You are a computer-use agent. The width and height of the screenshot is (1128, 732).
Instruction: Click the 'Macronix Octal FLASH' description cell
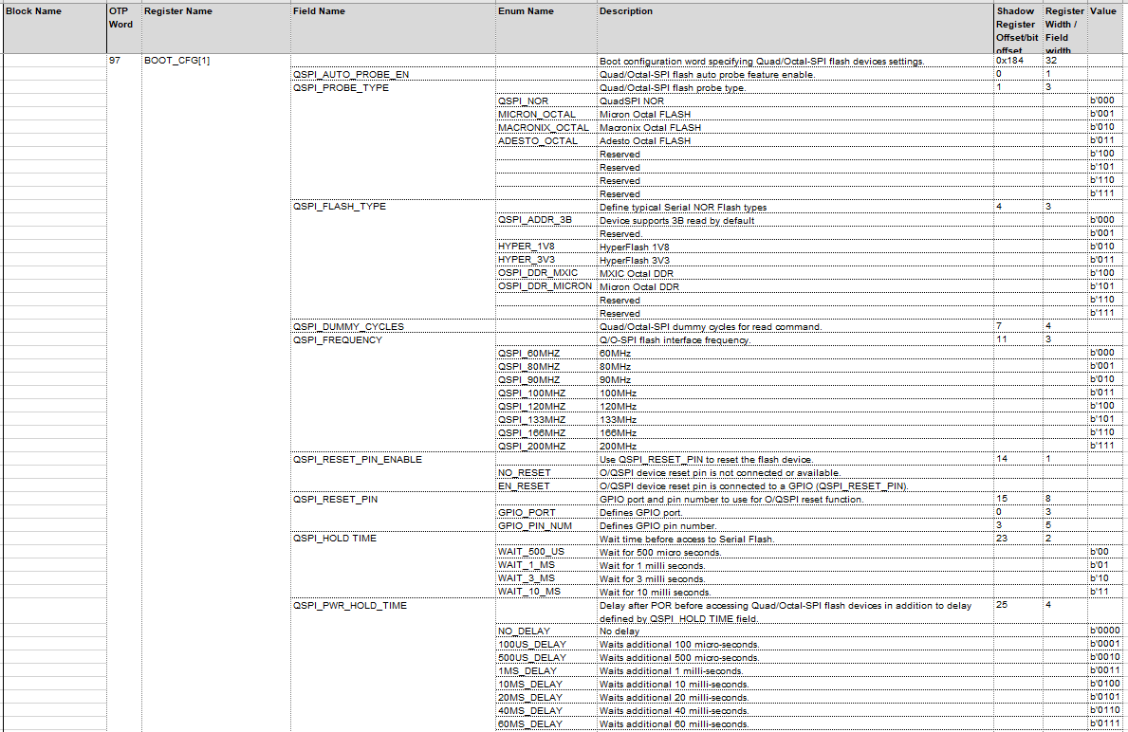pos(795,128)
